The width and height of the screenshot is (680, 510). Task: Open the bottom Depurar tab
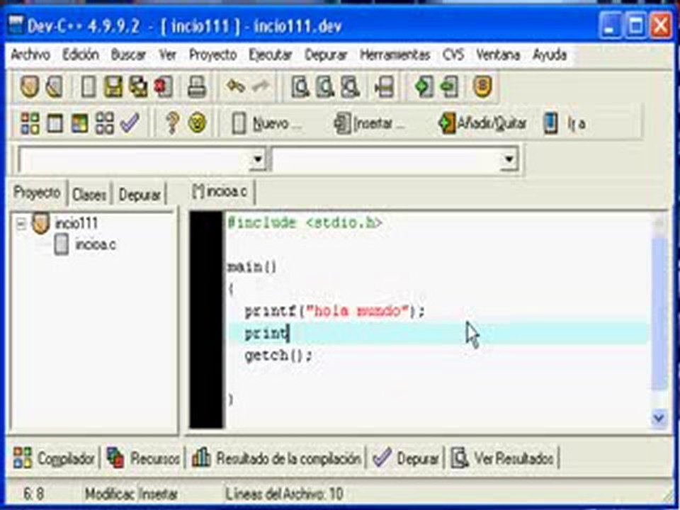(x=406, y=458)
